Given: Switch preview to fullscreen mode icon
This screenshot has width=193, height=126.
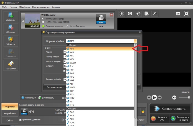Looking at the screenshot, I should pos(186,14).
